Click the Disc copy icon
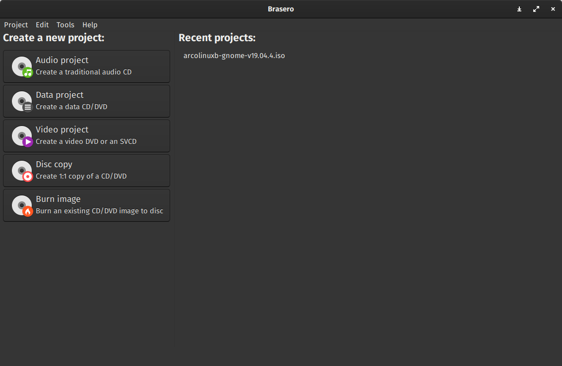Screen dimensions: 562x366 coord(22,171)
